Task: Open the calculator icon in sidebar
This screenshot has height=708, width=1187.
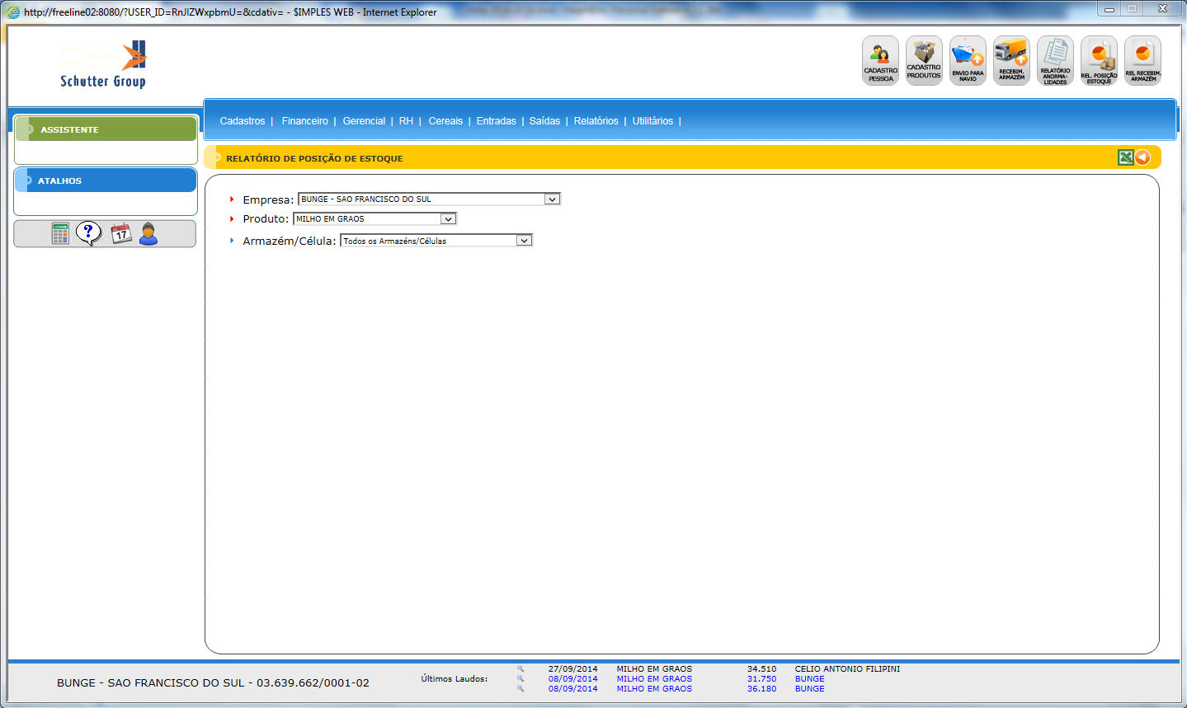Action: [60, 234]
